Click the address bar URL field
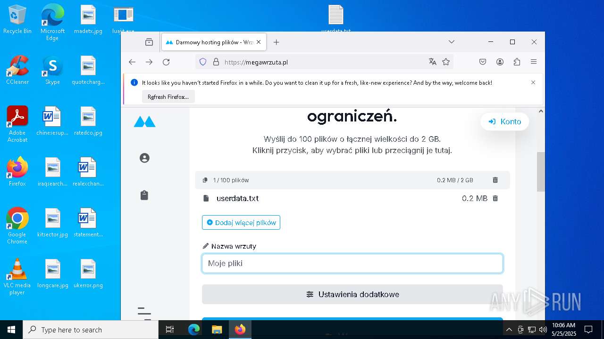604x339 pixels. pos(323,62)
